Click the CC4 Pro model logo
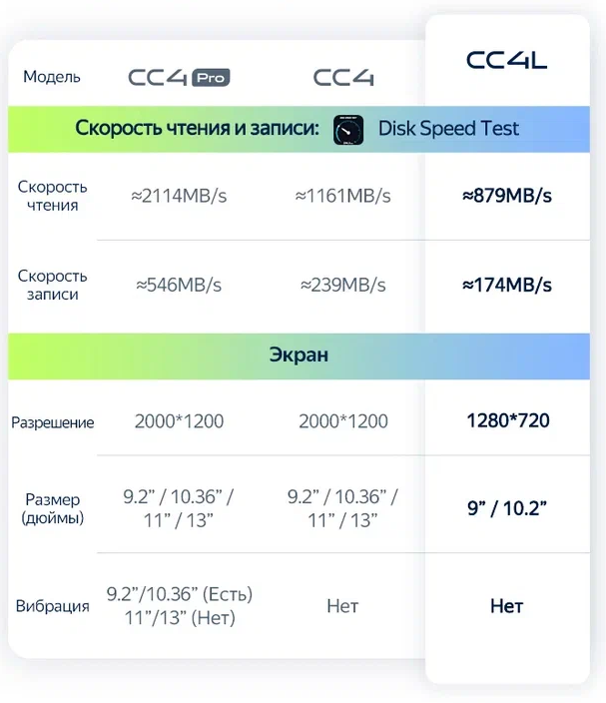 180,77
